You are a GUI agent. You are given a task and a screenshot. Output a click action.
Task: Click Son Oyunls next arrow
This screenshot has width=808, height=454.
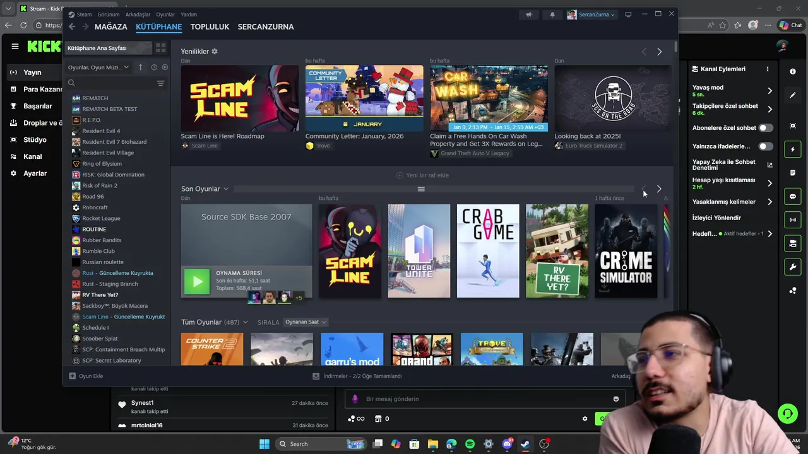pyautogui.click(x=659, y=189)
